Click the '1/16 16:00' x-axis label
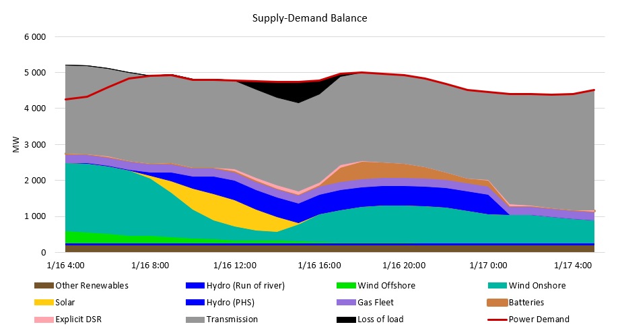 click(320, 266)
